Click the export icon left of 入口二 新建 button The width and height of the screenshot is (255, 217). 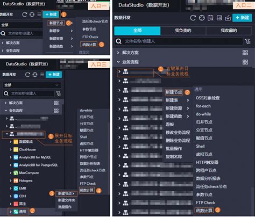point(228,18)
